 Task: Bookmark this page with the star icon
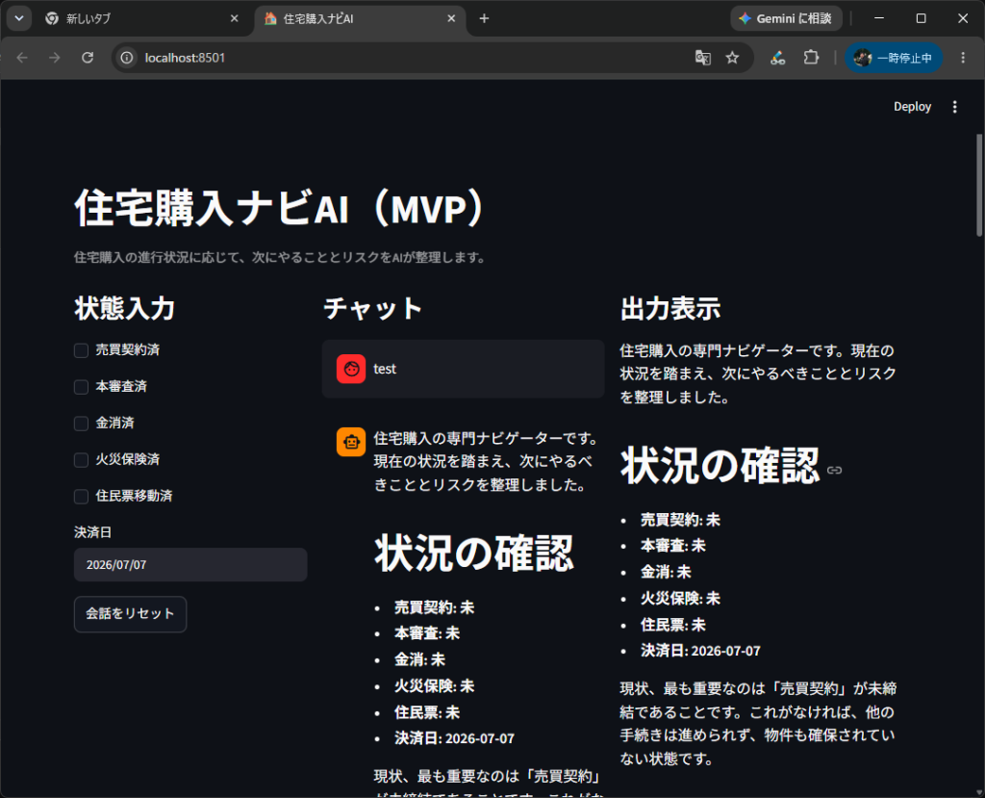(732, 58)
